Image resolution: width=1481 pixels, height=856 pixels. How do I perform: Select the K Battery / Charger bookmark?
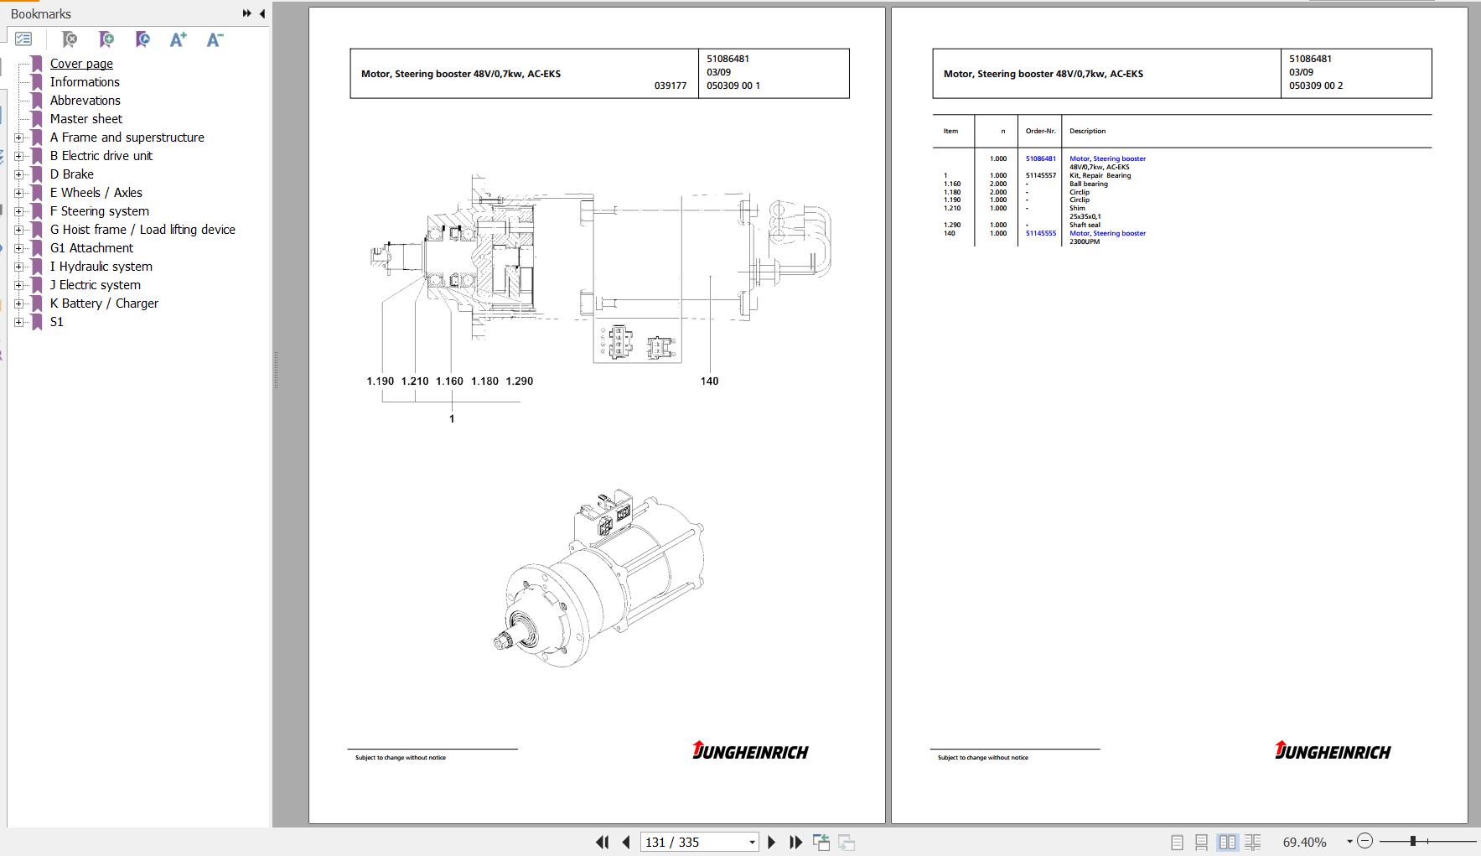(x=104, y=303)
